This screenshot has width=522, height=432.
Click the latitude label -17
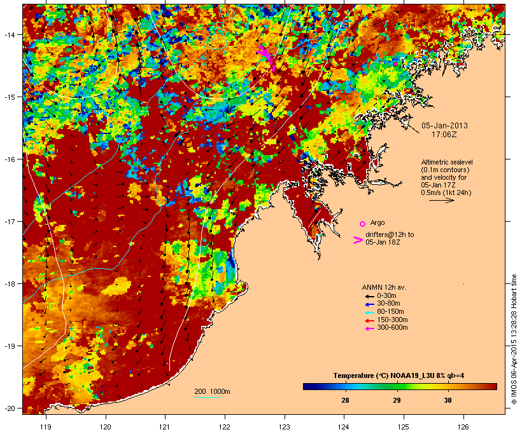(9, 222)
